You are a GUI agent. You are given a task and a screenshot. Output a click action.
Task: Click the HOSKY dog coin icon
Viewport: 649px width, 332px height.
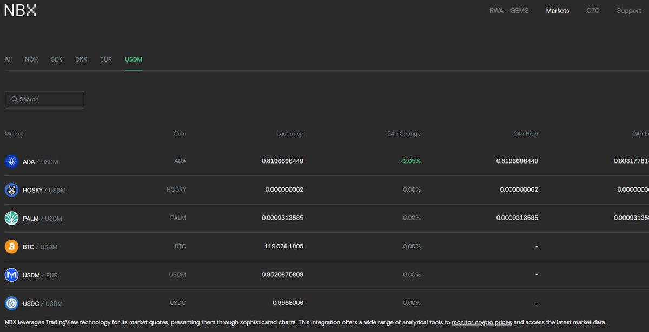pos(11,190)
